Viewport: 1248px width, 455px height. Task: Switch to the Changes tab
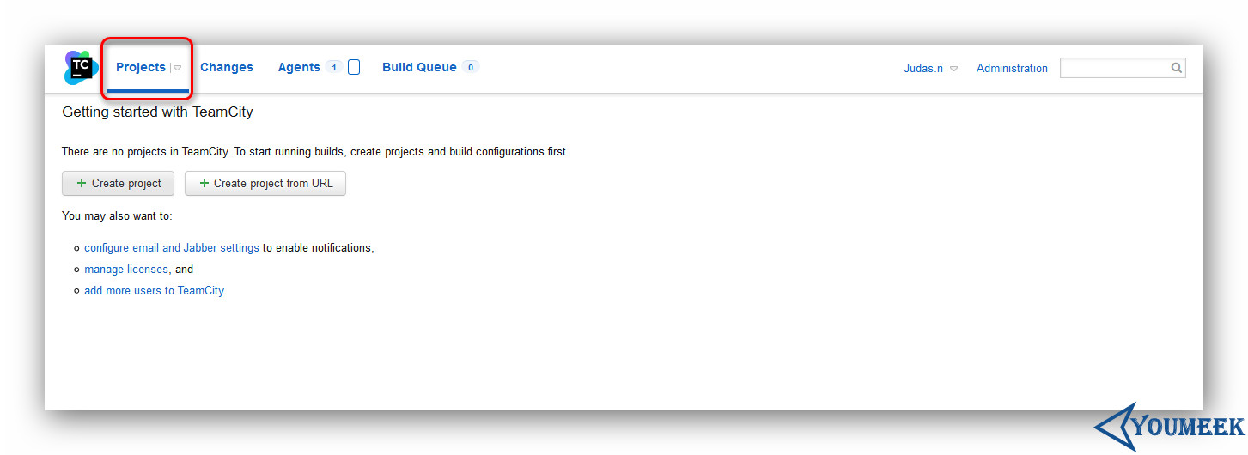[227, 67]
